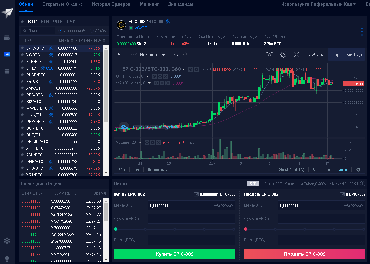Expand the Использовать Реферальный Код dropdown
Viewport: 370px width, 264px height.
(319, 4)
